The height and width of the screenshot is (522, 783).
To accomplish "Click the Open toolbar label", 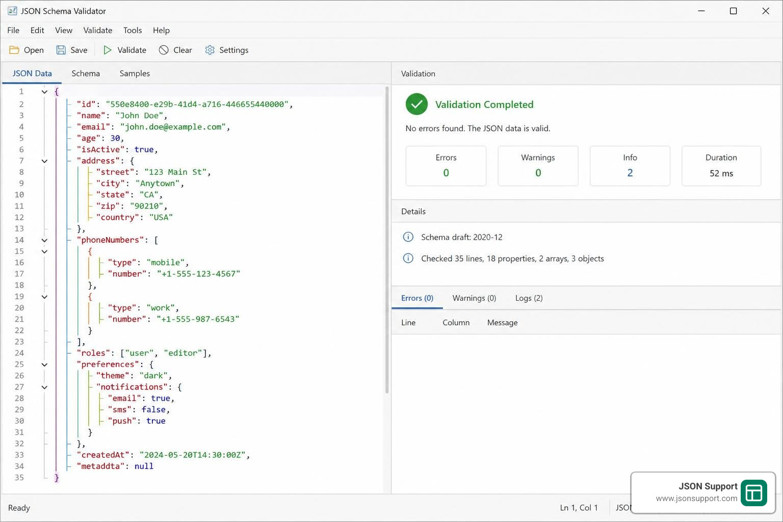I will pyautogui.click(x=34, y=50).
